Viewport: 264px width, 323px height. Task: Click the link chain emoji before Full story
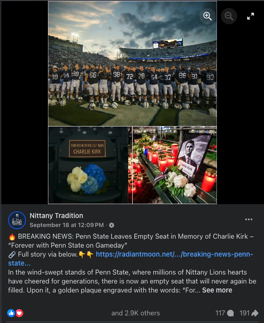pyautogui.click(x=12, y=254)
